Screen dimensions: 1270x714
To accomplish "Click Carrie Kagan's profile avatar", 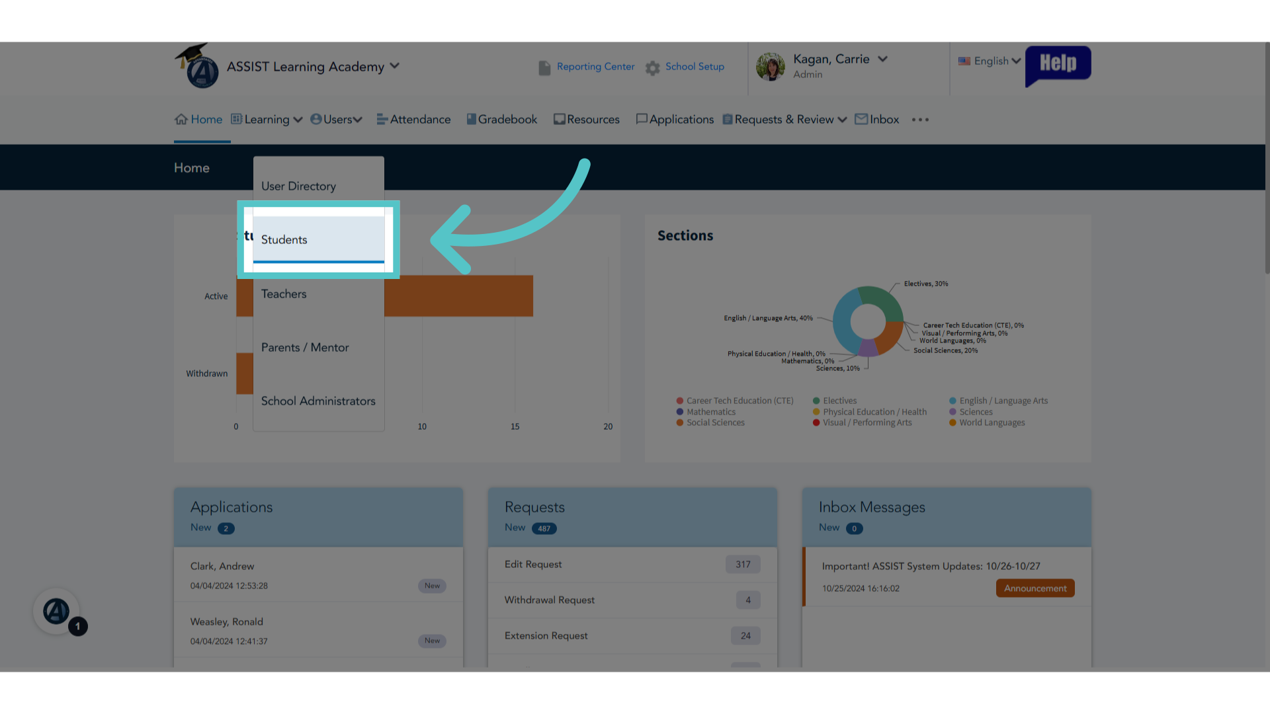I will tap(771, 67).
